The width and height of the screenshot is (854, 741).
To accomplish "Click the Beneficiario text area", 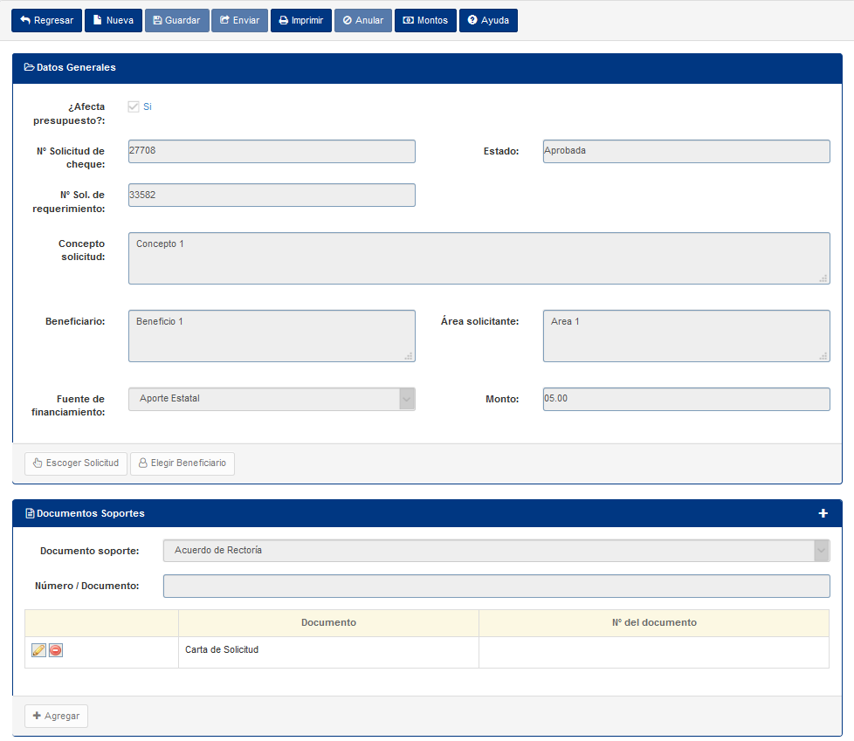I will [x=272, y=336].
